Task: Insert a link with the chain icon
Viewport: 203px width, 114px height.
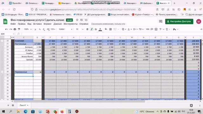Action: [x=147, y=29]
